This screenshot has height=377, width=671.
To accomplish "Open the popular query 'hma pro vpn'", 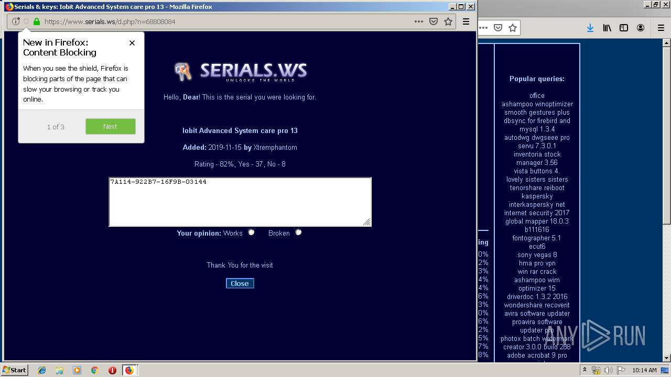I will tap(537, 263).
